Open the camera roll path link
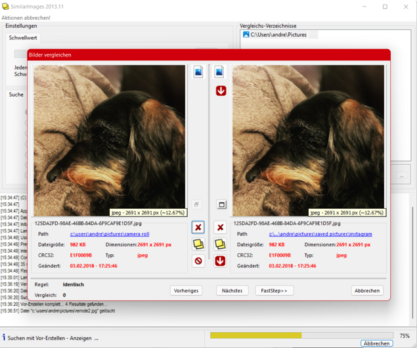The image size is (417, 348). pos(110,234)
